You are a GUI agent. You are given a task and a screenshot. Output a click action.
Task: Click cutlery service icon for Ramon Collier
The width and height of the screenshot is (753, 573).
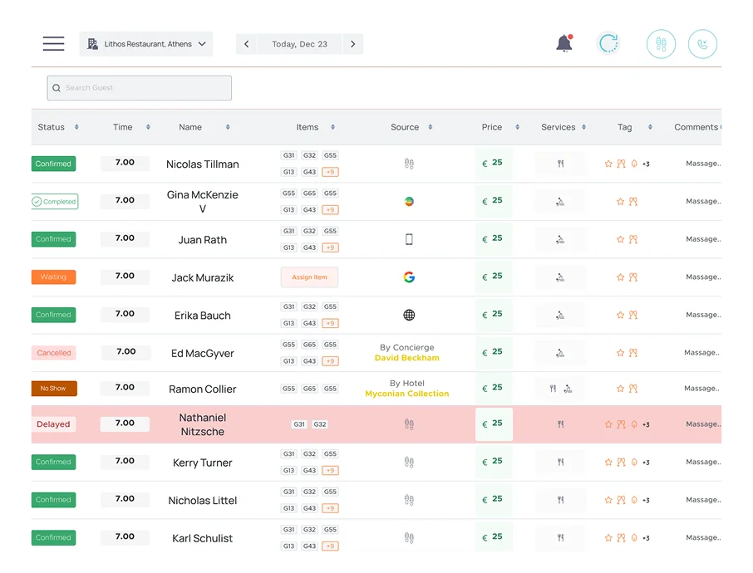pyautogui.click(x=553, y=389)
